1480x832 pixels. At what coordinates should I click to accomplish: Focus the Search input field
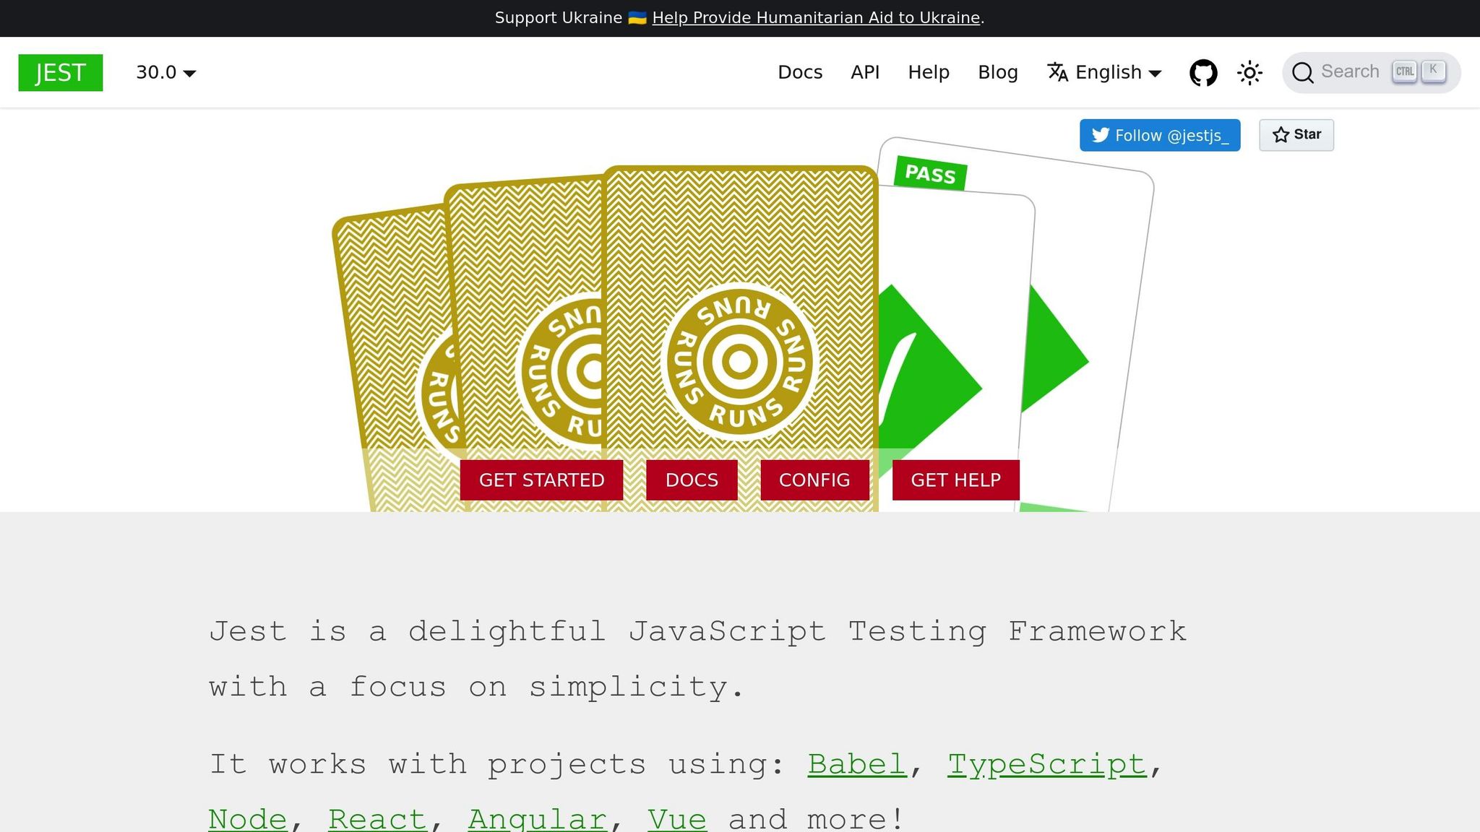1350,72
